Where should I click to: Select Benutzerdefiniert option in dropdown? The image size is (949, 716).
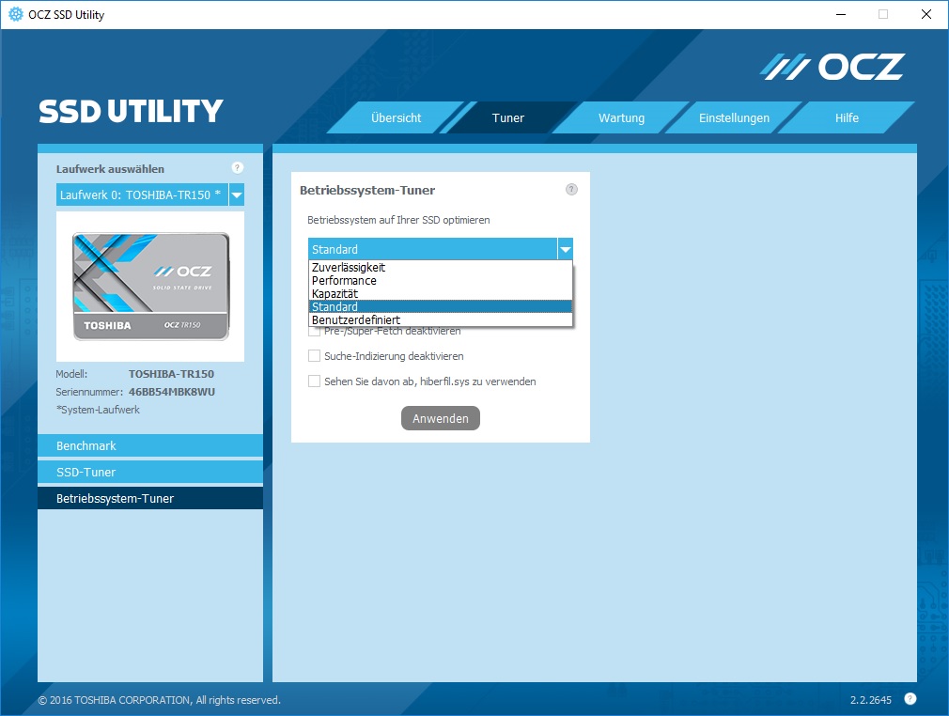(356, 320)
